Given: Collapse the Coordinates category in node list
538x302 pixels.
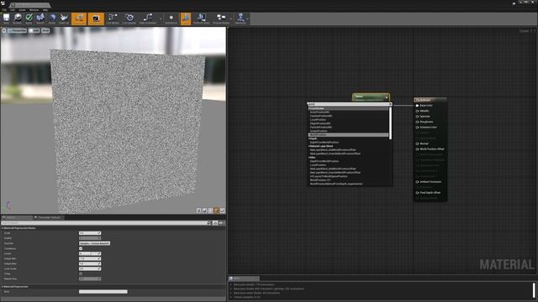Looking at the screenshot, I should 309,108.
